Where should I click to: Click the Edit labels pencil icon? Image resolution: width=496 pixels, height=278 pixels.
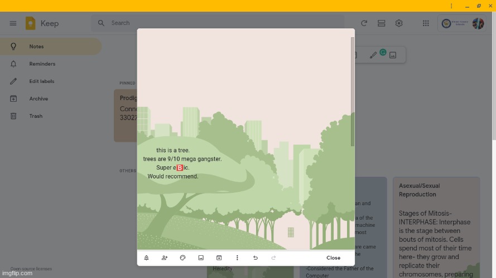click(13, 81)
